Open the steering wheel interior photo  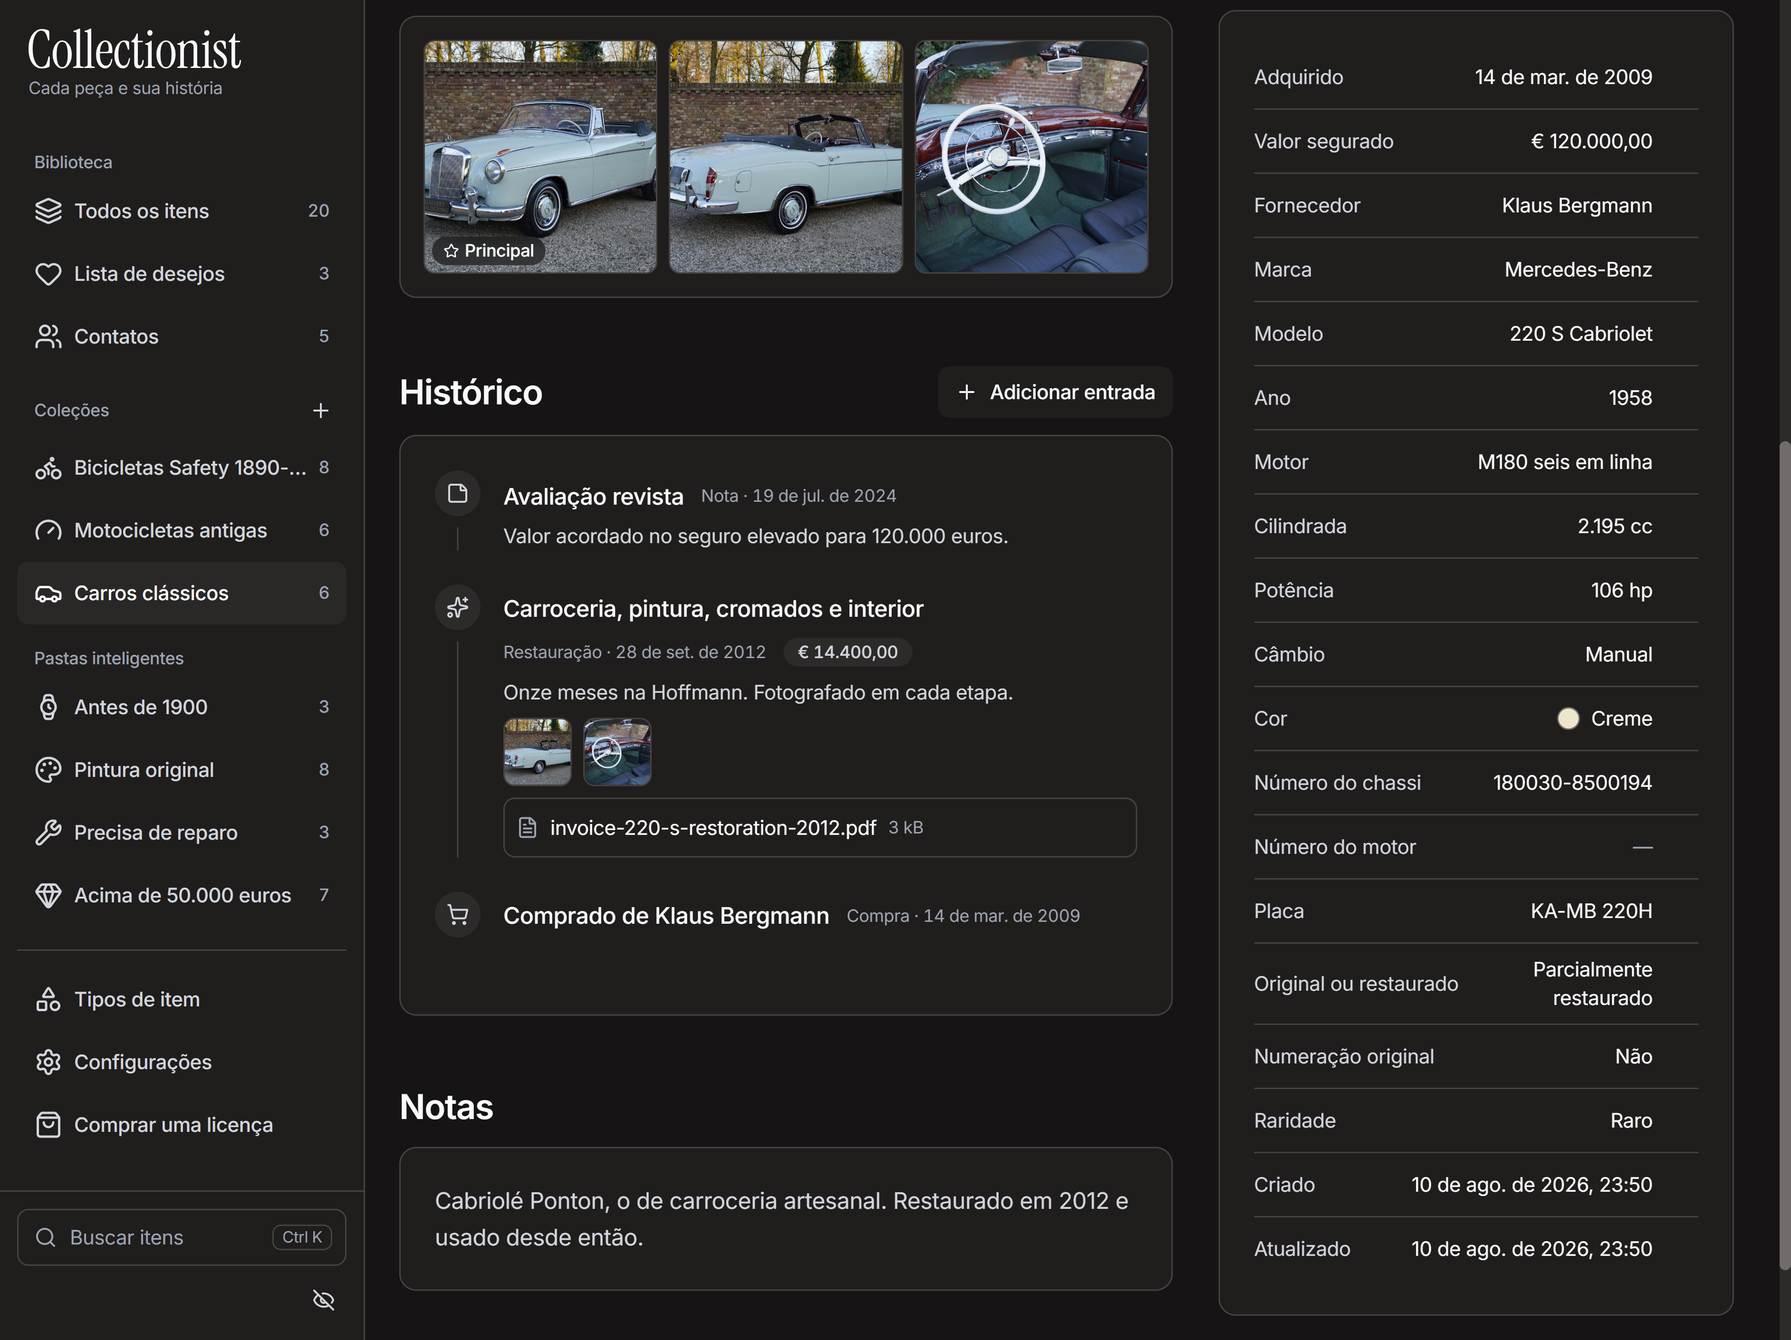[x=1030, y=157]
